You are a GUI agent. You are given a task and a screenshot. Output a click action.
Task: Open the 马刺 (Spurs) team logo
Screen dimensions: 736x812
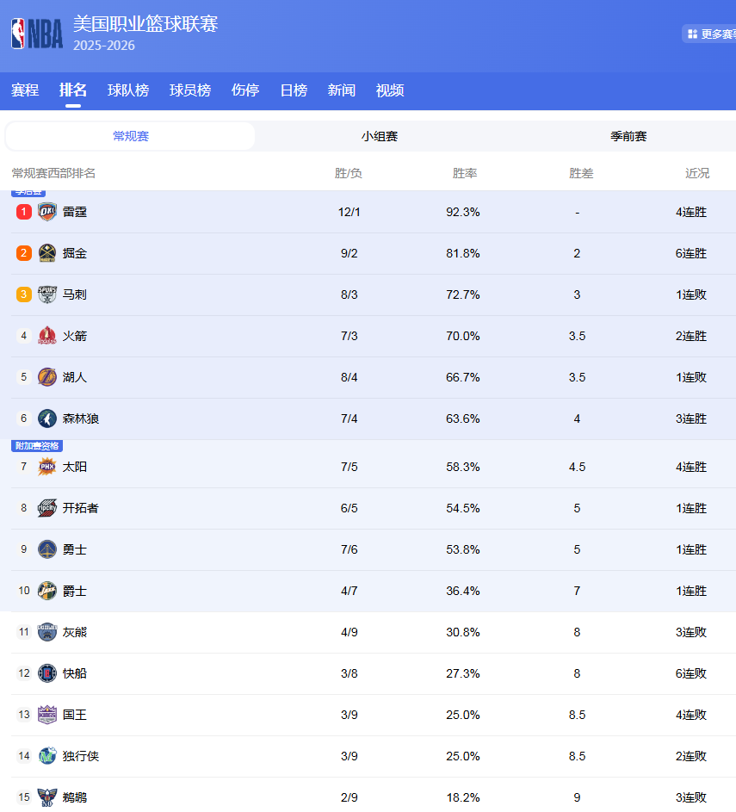(x=47, y=294)
